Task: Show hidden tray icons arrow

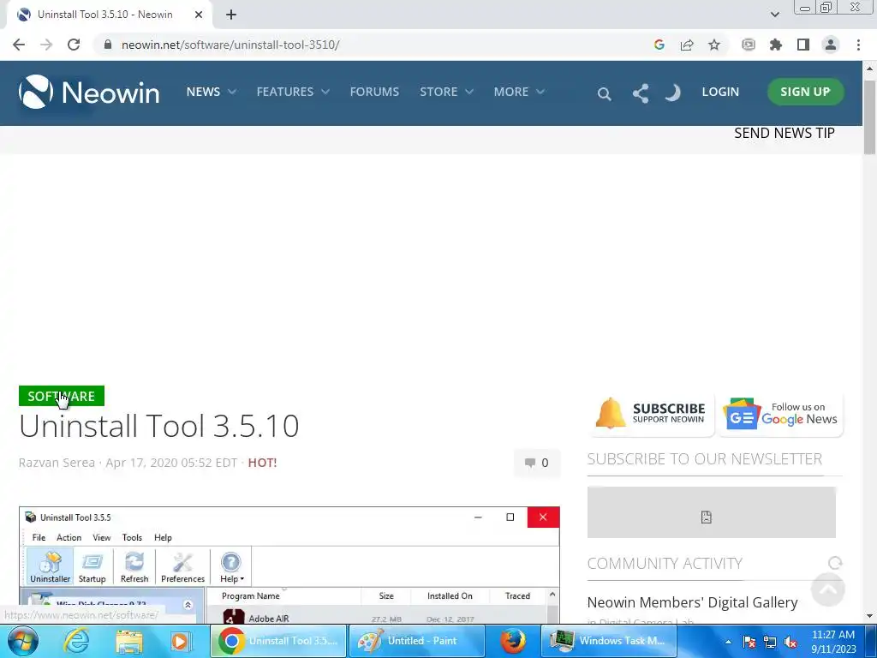Action: pos(728,642)
